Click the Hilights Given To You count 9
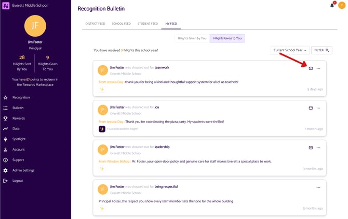 tap(47, 58)
